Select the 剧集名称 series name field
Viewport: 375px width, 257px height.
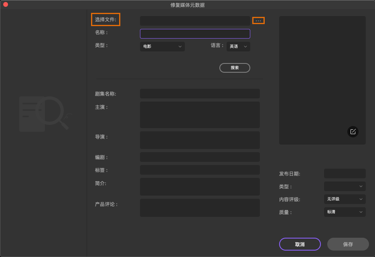pyautogui.click(x=199, y=93)
